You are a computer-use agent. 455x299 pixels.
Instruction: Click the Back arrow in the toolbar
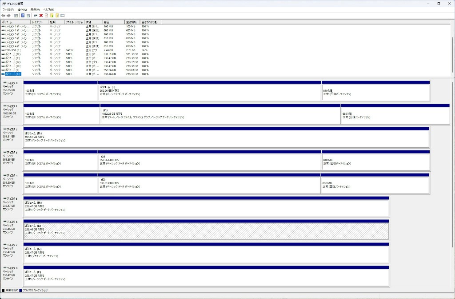pyautogui.click(x=3, y=16)
